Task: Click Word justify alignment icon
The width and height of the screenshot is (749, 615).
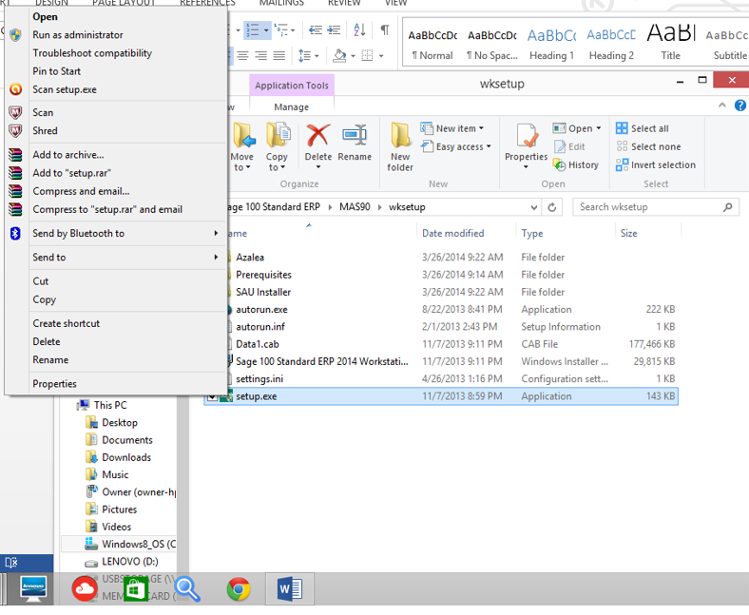Action: (x=278, y=56)
